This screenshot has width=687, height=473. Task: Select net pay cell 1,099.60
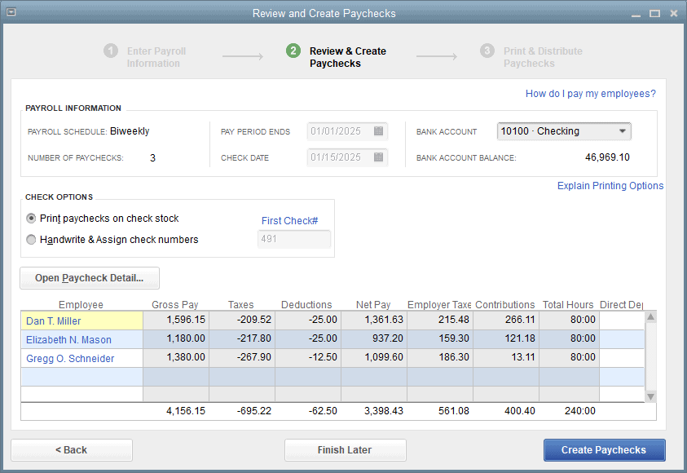pos(374,357)
